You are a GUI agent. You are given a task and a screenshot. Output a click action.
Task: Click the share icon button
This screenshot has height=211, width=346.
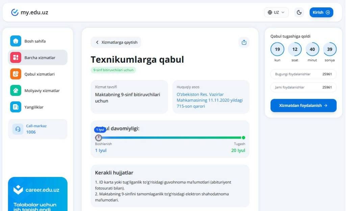coord(244,42)
